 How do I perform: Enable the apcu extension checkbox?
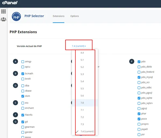(23, 67)
